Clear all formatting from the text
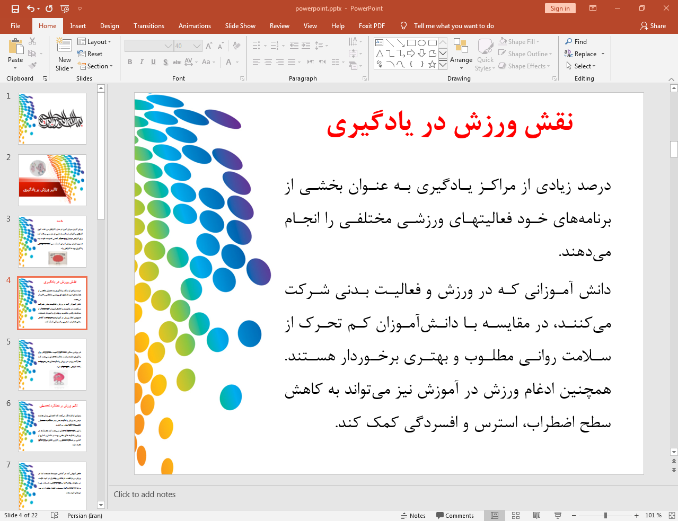This screenshot has height=521, width=678. [236, 46]
